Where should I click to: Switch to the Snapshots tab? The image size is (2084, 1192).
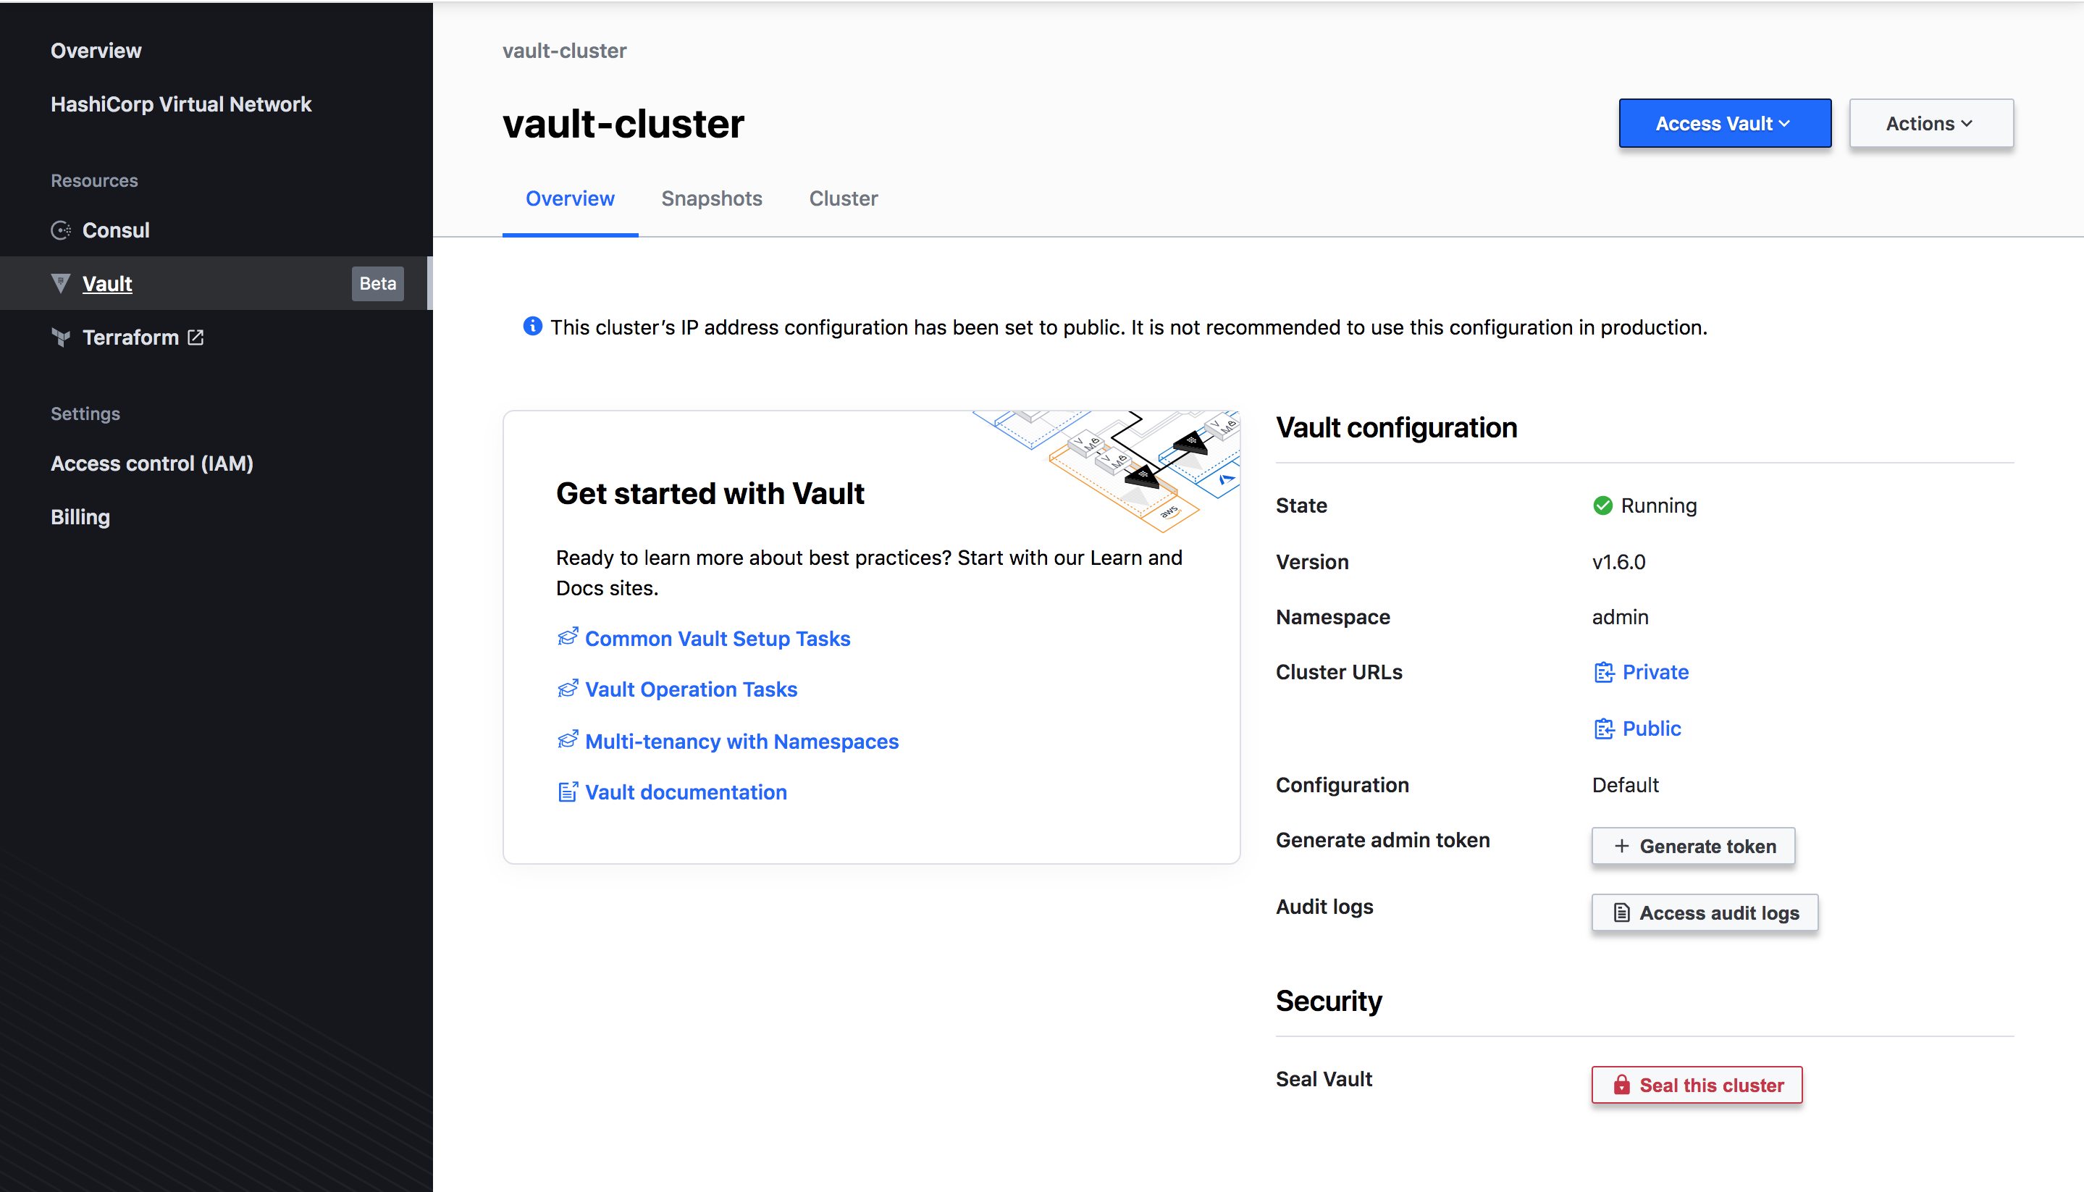pos(711,199)
